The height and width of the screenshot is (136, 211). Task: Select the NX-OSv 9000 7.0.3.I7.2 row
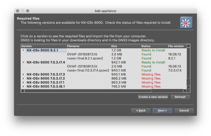pyautogui.click(x=104, y=78)
